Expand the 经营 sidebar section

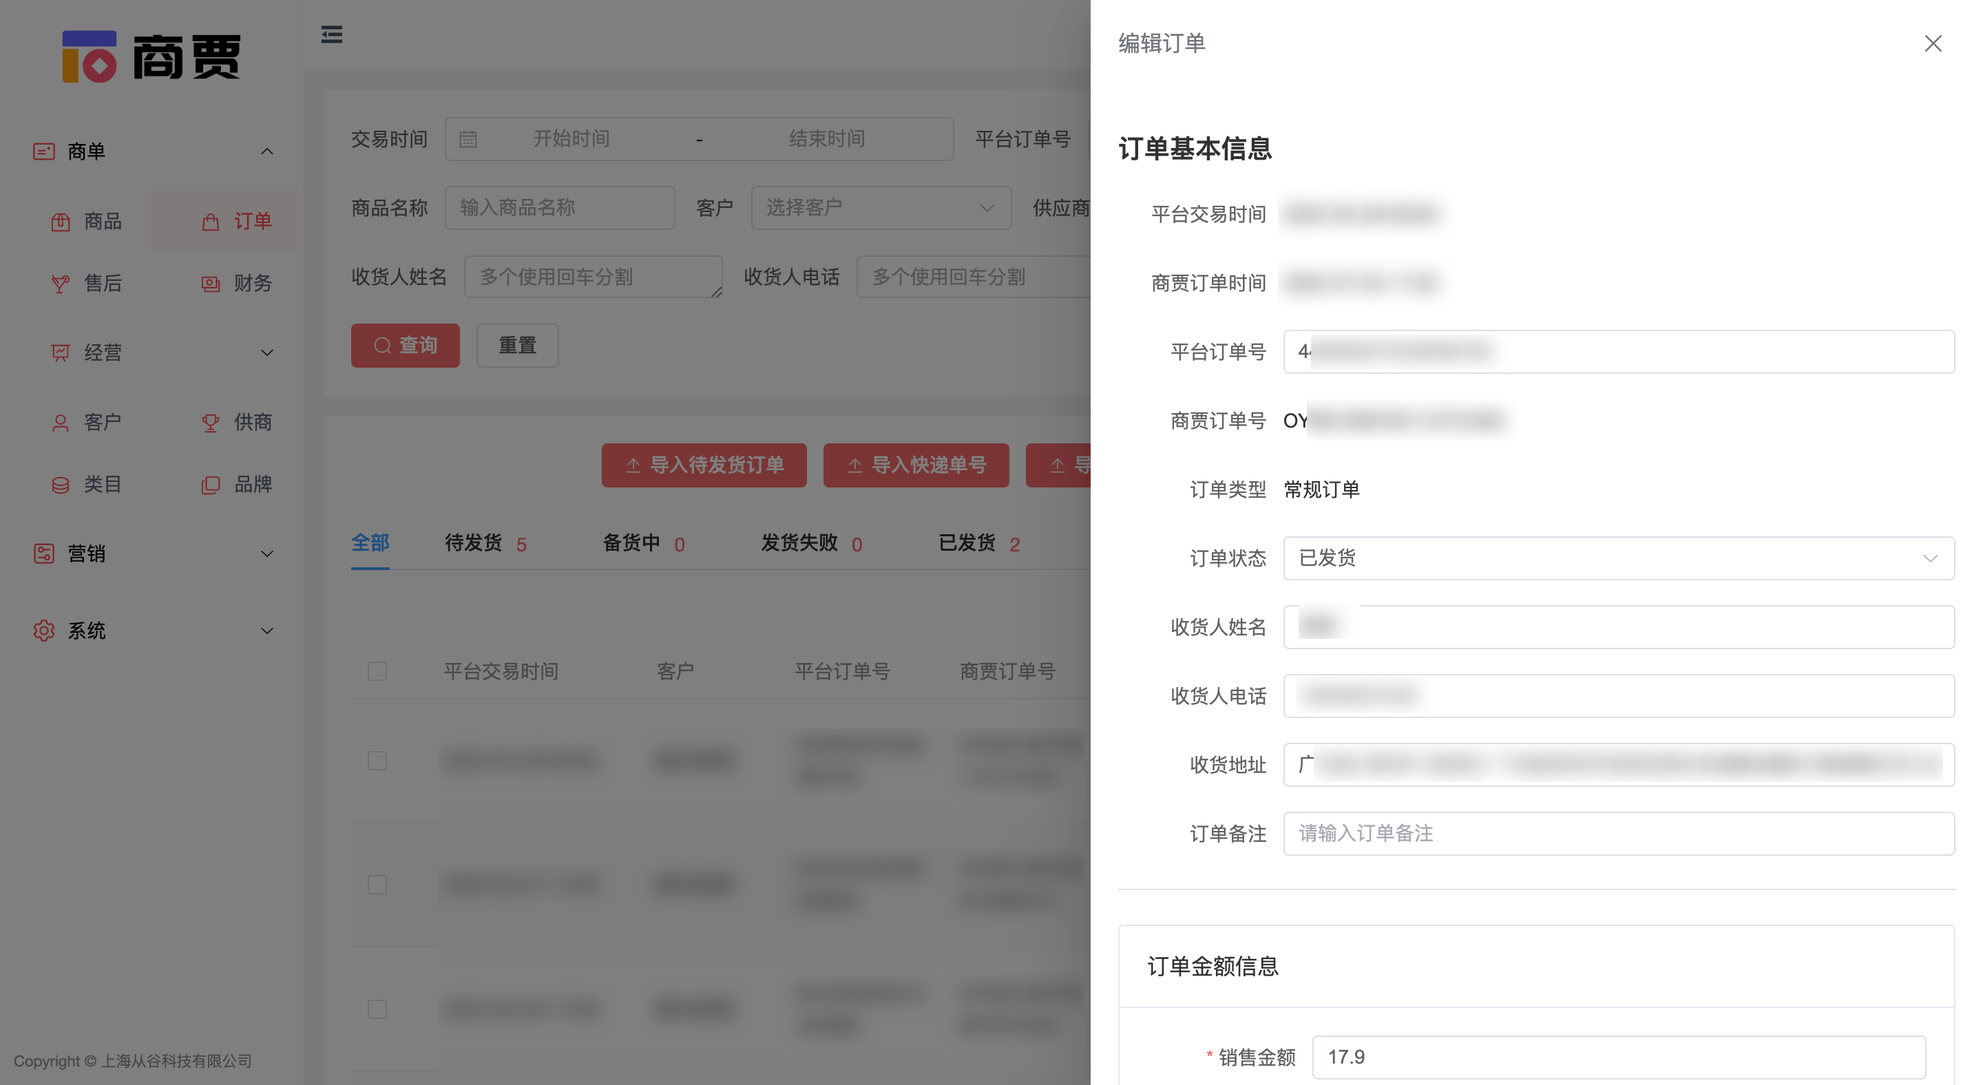tap(103, 352)
